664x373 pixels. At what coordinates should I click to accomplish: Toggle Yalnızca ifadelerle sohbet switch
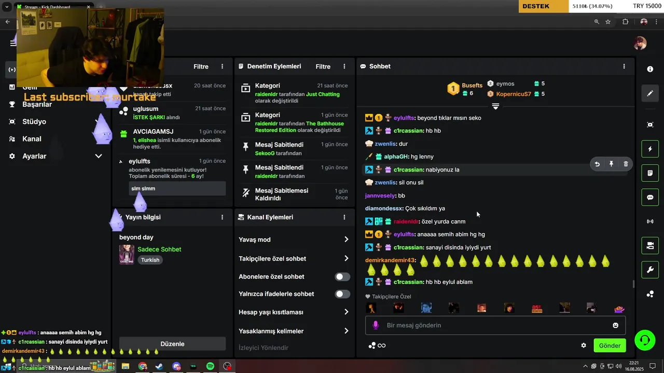(x=342, y=294)
